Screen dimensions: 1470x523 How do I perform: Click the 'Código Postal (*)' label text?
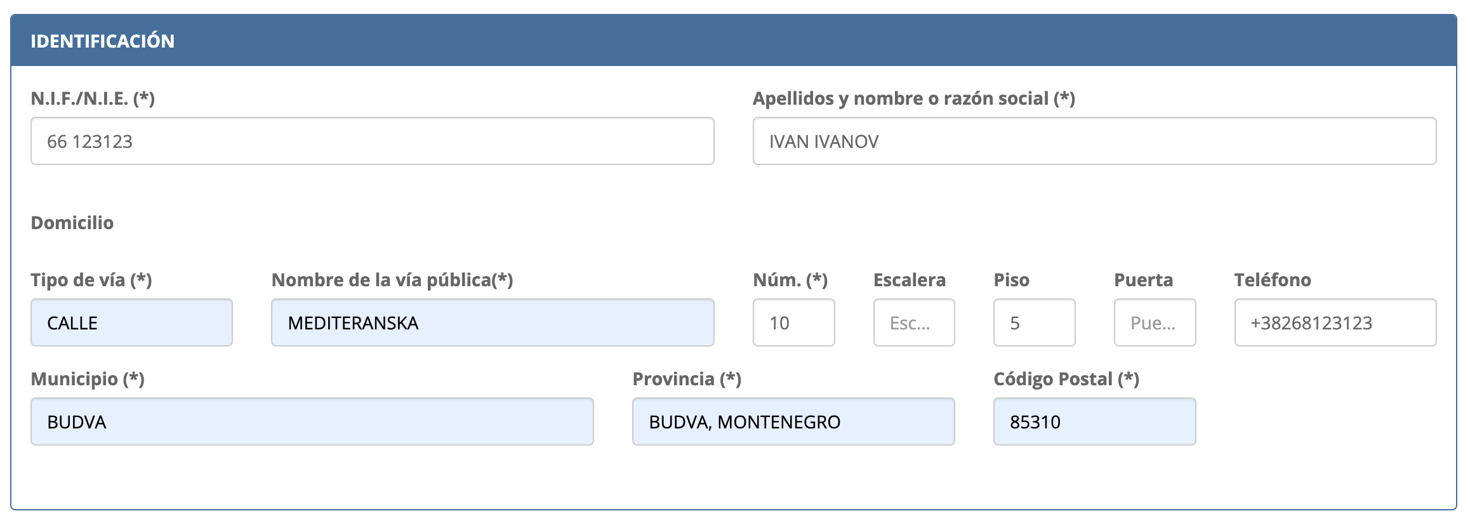click(x=1066, y=379)
